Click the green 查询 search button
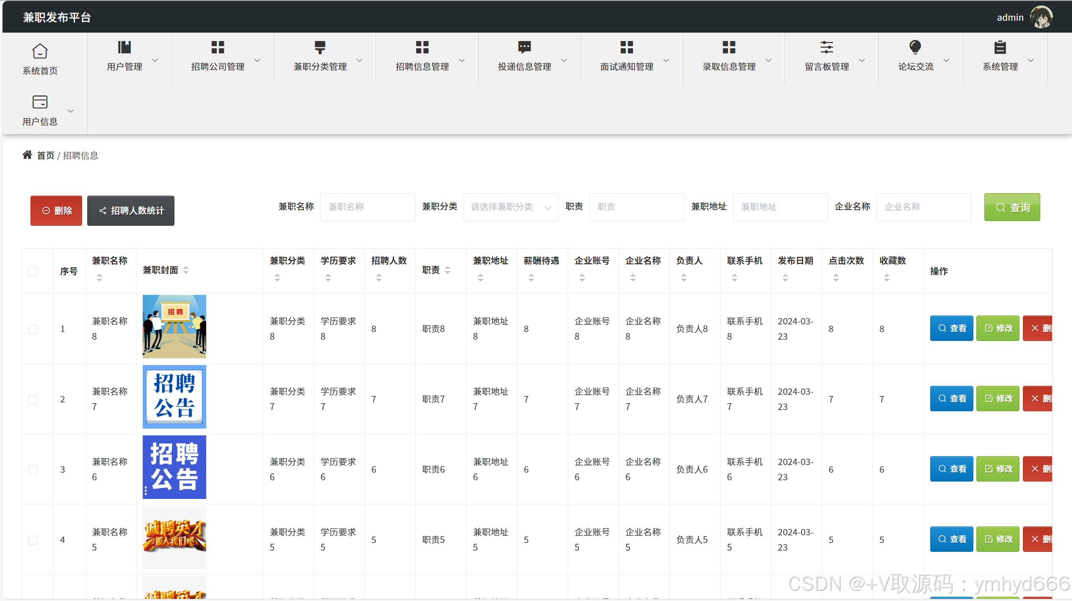Image resolution: width=1072 pixels, height=601 pixels. (x=1011, y=207)
